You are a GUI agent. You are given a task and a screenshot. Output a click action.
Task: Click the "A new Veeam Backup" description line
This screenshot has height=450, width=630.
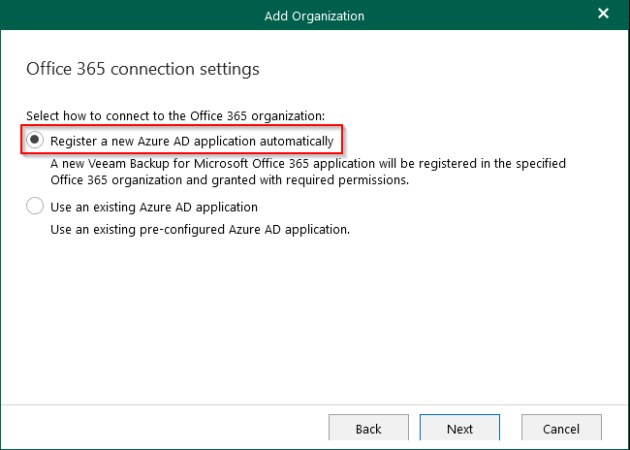click(x=308, y=164)
